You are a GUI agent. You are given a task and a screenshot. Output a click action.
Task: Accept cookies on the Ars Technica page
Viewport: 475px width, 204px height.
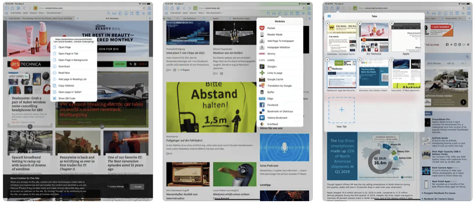(x=138, y=186)
